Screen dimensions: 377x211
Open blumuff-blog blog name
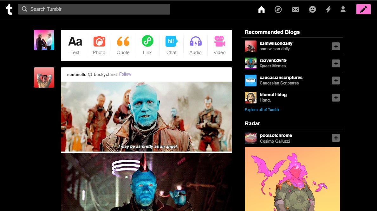(x=273, y=95)
